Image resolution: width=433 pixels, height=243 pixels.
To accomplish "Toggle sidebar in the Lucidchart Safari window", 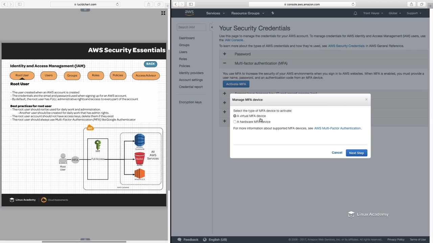I will click(20, 4).
